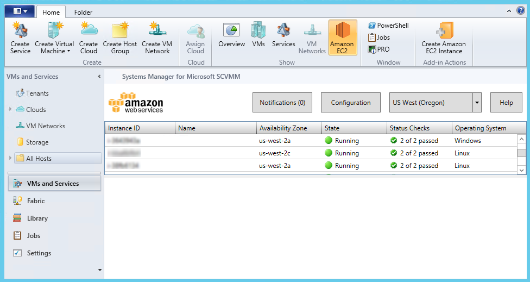Collapse the ribbon with the arrow

pyautogui.click(x=509, y=11)
